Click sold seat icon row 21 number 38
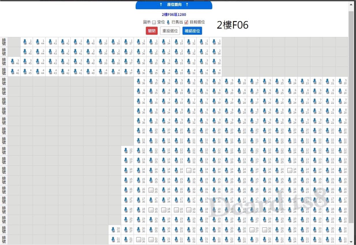356x245 pixels. (113, 240)
